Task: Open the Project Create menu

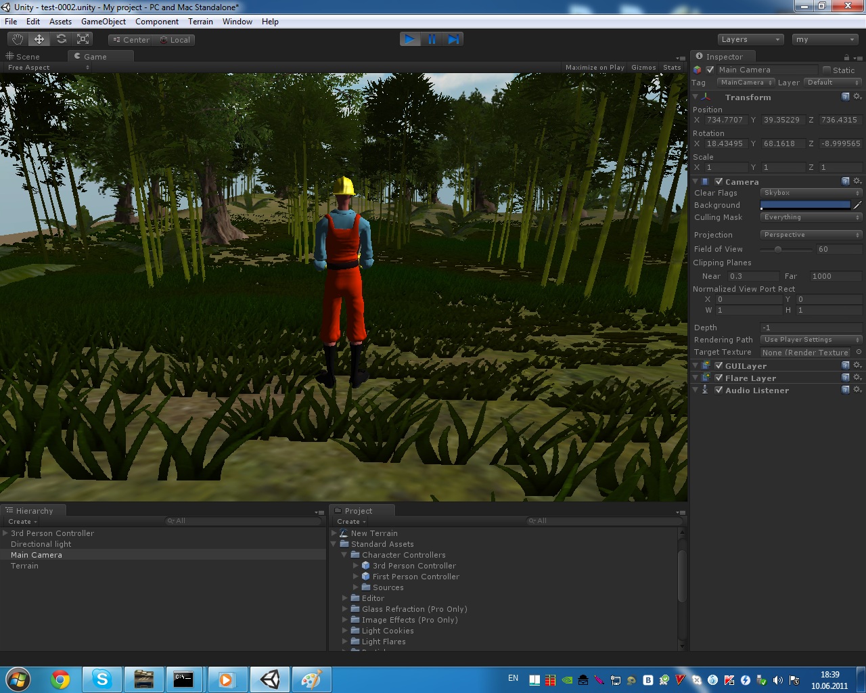Action: [x=351, y=522]
